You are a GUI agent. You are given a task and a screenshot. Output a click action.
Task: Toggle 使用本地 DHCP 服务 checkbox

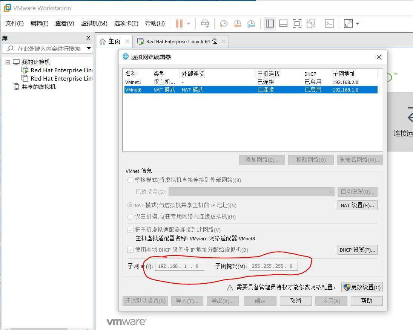point(131,250)
